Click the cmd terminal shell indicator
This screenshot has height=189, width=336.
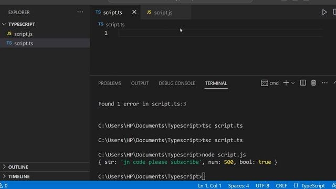coord(270,83)
